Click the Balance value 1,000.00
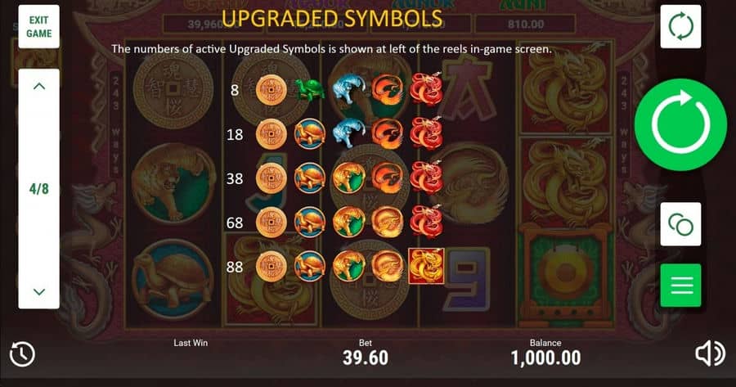The image size is (736, 387). 545,358
